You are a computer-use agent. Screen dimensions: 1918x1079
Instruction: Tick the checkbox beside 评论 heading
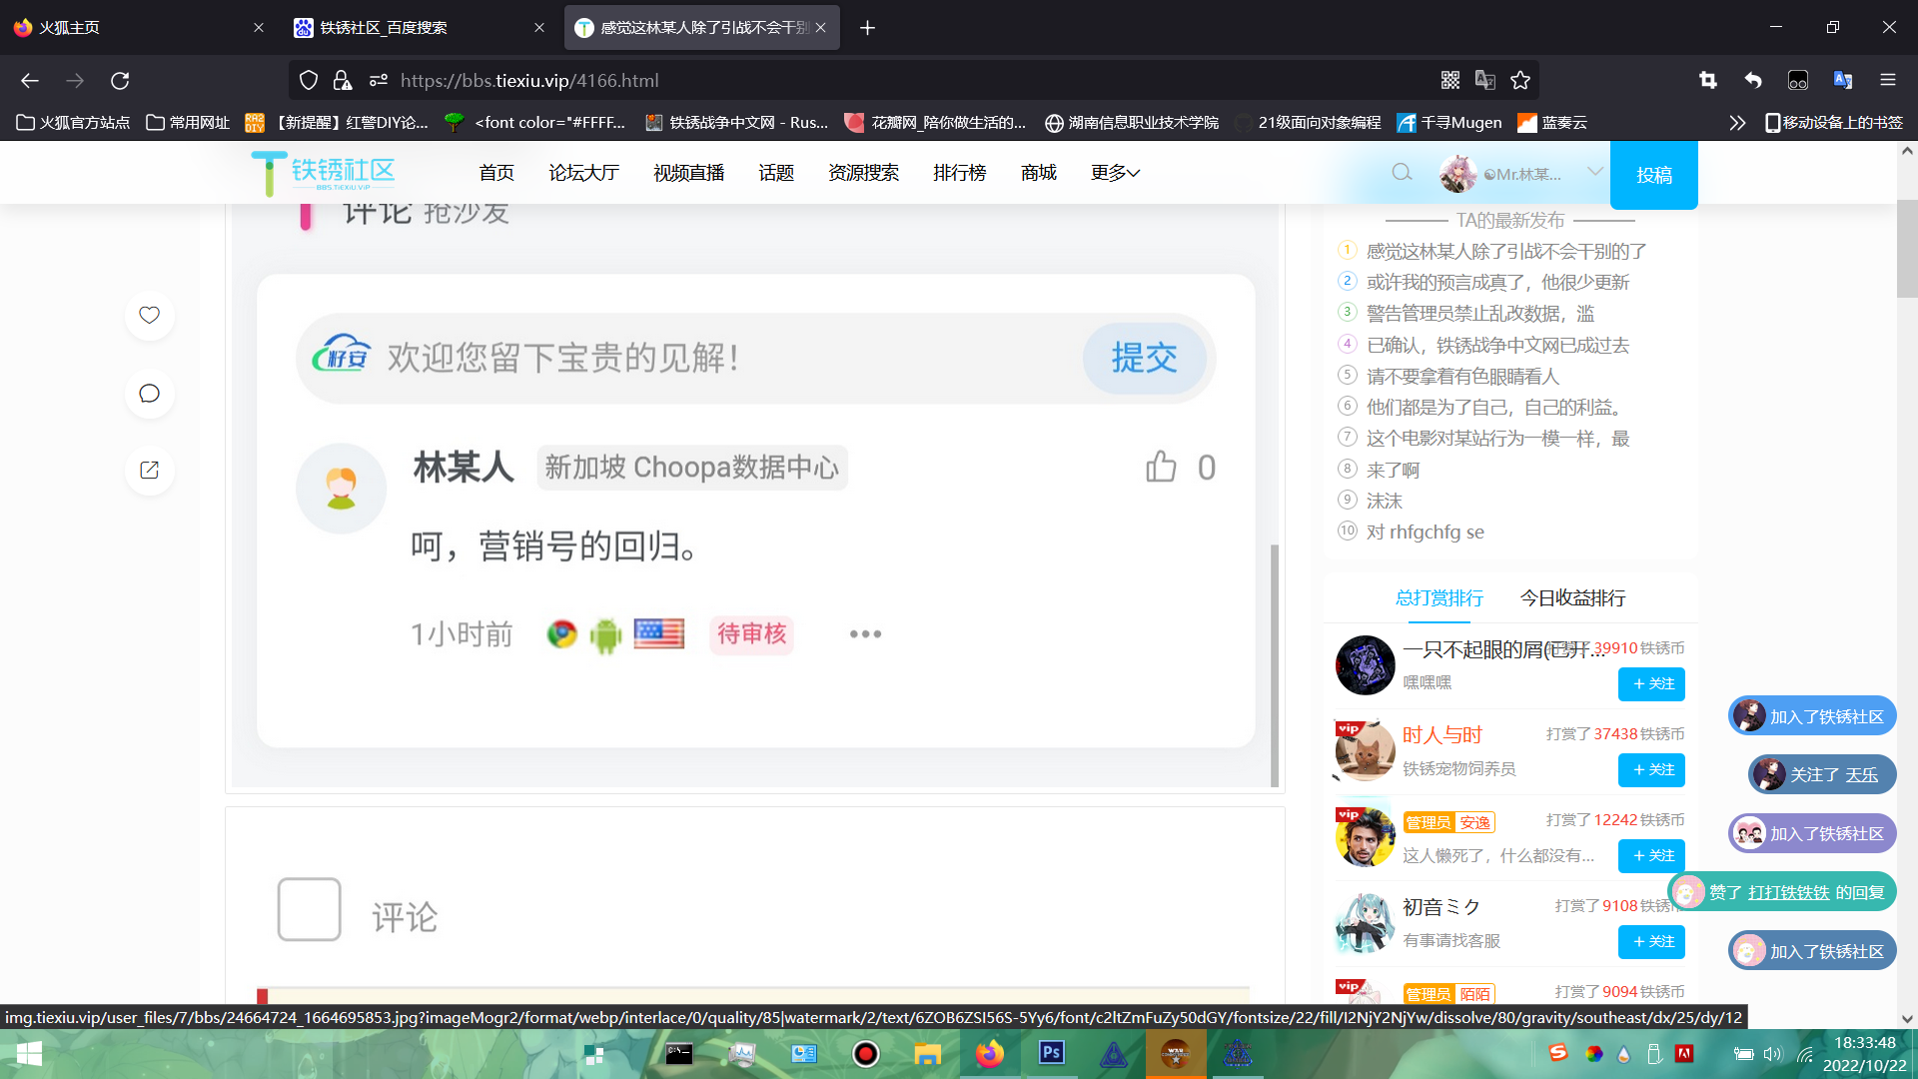point(309,909)
